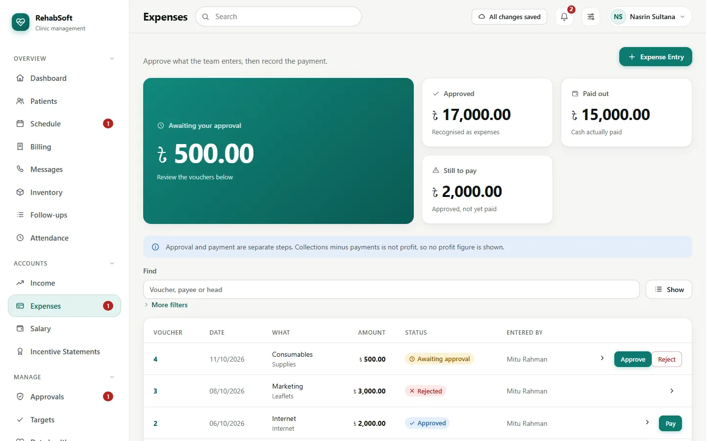706x441 pixels.
Task: Click the info icon in the approval notice
Action: (155, 247)
